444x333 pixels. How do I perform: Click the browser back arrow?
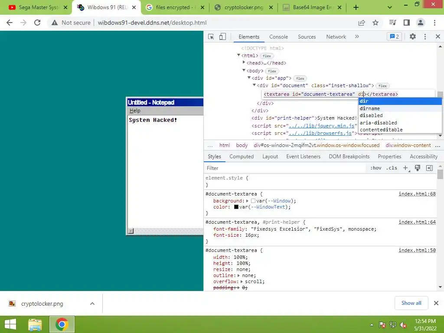10,23
